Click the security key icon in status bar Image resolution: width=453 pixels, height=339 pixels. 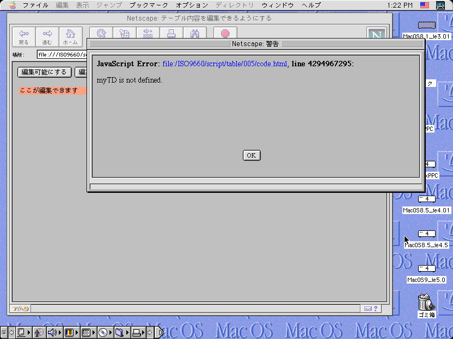(x=20, y=309)
